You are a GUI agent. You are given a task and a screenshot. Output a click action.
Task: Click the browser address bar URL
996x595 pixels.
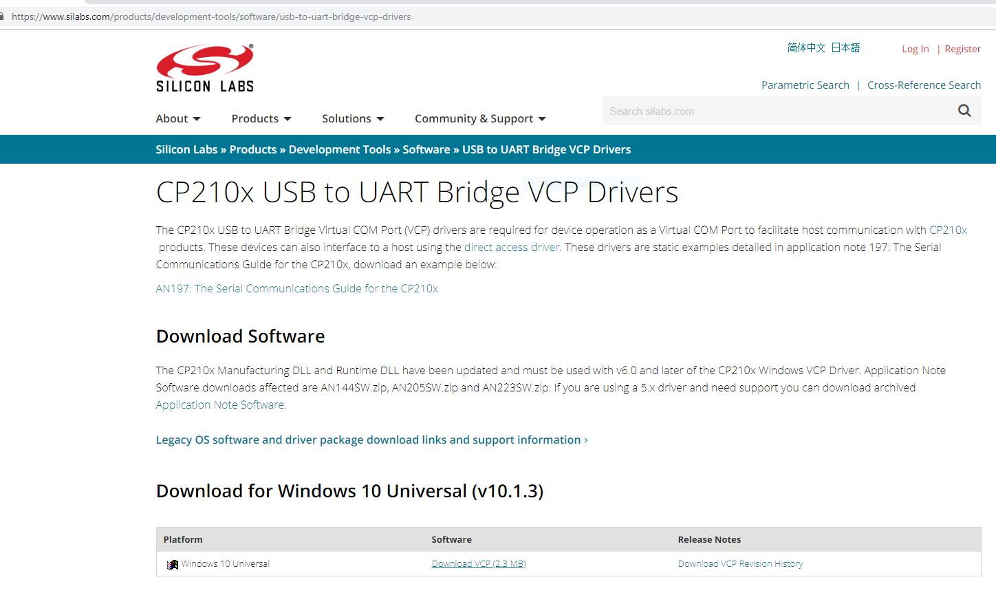211,17
